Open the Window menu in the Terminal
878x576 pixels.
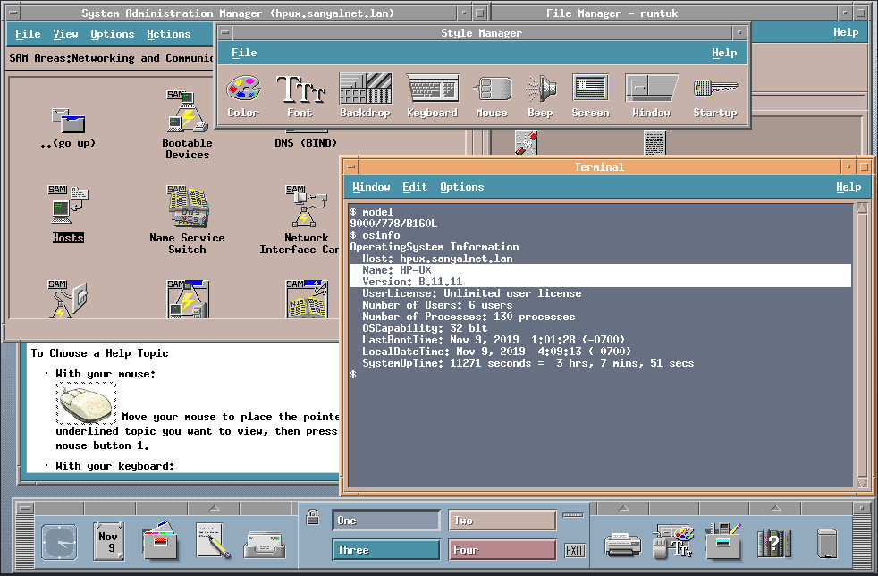(369, 187)
